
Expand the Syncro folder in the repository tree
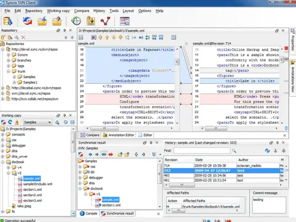pos(9,55)
